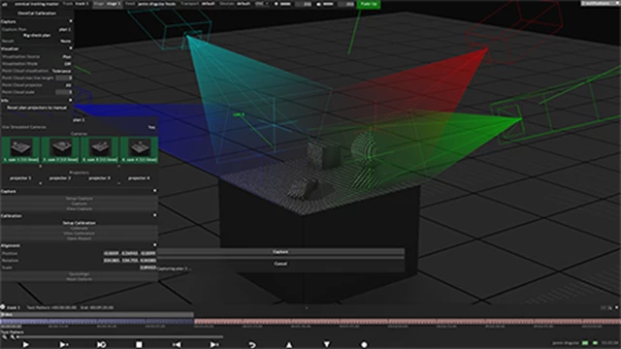Viewport: 621px width, 349px height.
Task: Click the second zoom magnifier icon below Test Pattern
Action: coord(13,337)
